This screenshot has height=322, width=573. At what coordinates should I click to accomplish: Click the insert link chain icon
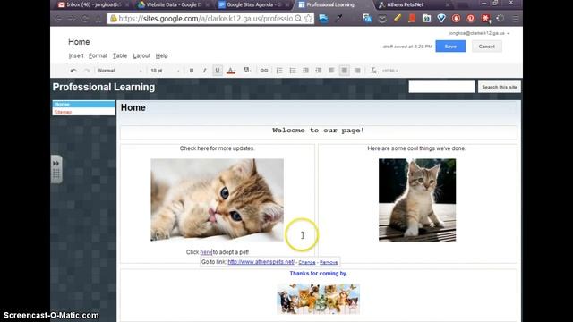[264, 71]
